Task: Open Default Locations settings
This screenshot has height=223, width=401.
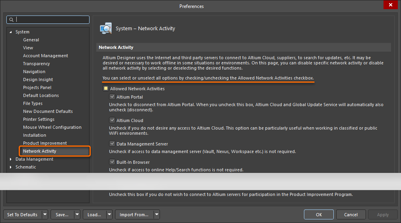Action: [x=41, y=95]
